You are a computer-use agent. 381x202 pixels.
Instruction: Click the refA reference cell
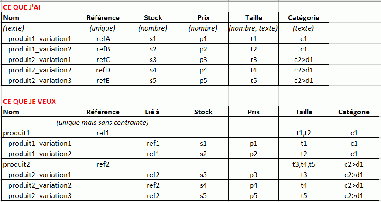coord(103,39)
